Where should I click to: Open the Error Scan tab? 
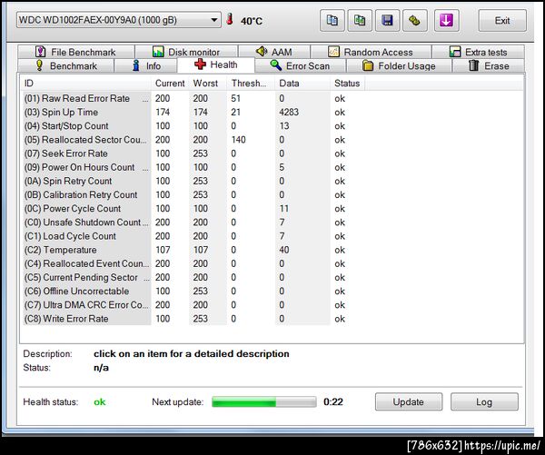301,65
